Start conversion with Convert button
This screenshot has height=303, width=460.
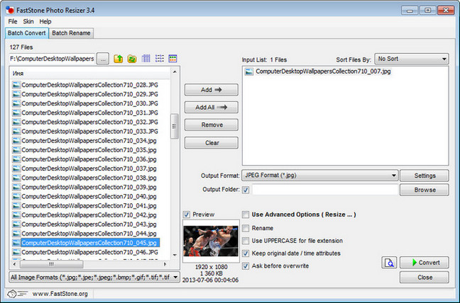[425, 263]
